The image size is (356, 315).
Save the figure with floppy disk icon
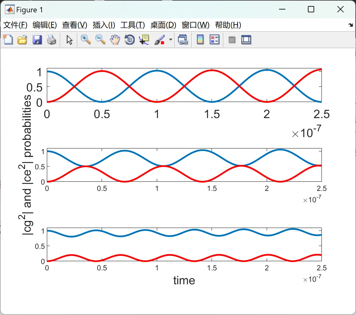(x=37, y=40)
